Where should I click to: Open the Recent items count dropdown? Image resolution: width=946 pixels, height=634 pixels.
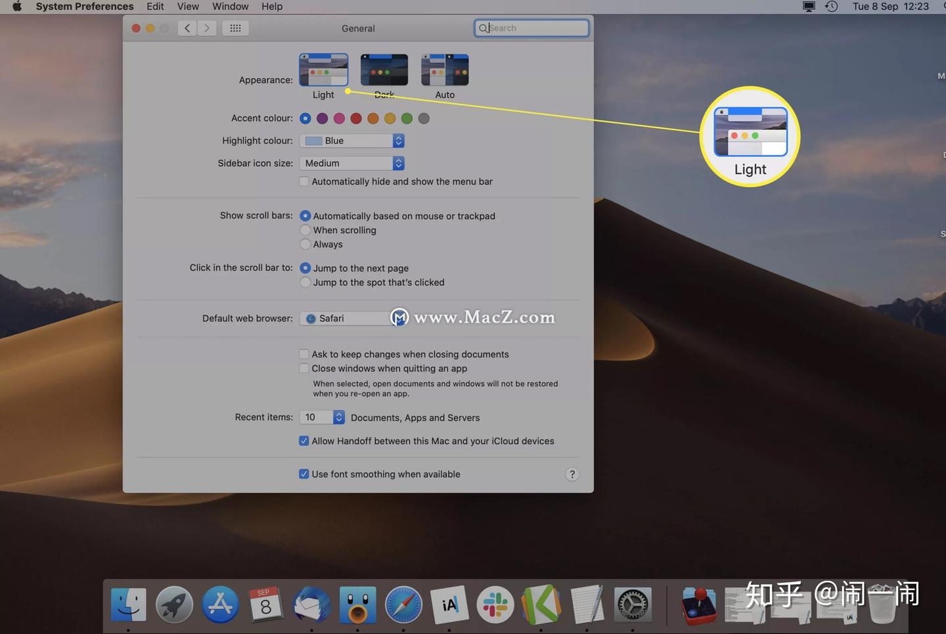[x=322, y=417]
